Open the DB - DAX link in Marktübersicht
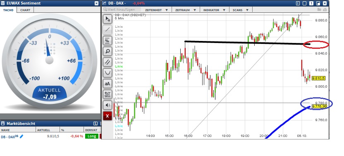The height and width of the screenshot is (156, 344). point(10,137)
